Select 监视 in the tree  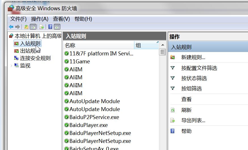pyautogui.click(x=25, y=65)
